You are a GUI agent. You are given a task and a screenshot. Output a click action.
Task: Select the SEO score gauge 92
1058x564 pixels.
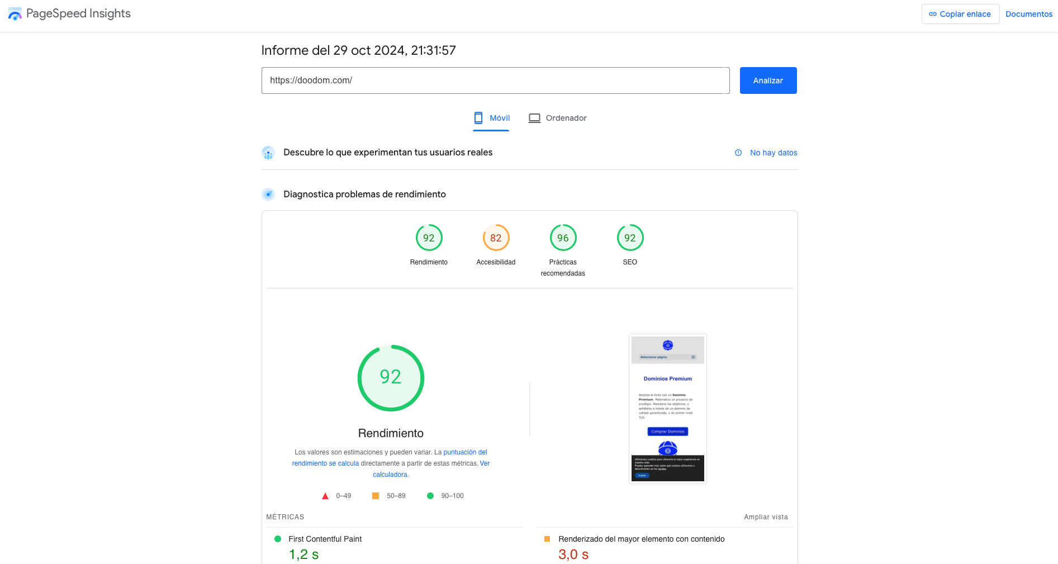pos(630,238)
